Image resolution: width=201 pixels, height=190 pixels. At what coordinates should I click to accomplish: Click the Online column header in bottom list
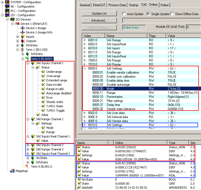[140, 143]
